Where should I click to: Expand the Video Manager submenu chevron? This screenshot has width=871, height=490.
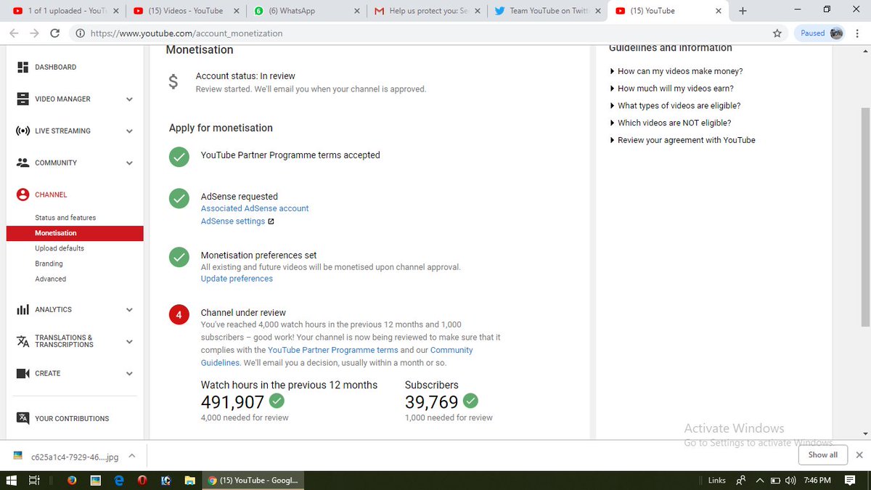(129, 99)
